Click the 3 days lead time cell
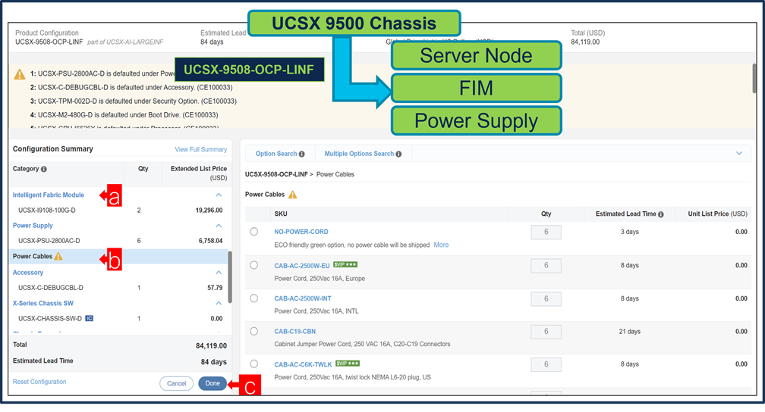 629,232
